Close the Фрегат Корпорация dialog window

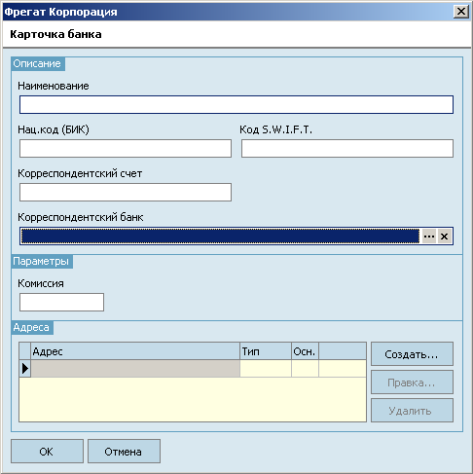[x=460, y=12]
